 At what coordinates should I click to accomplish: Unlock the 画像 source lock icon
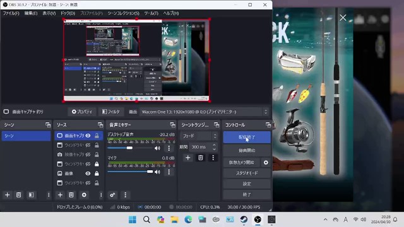tap(97, 173)
